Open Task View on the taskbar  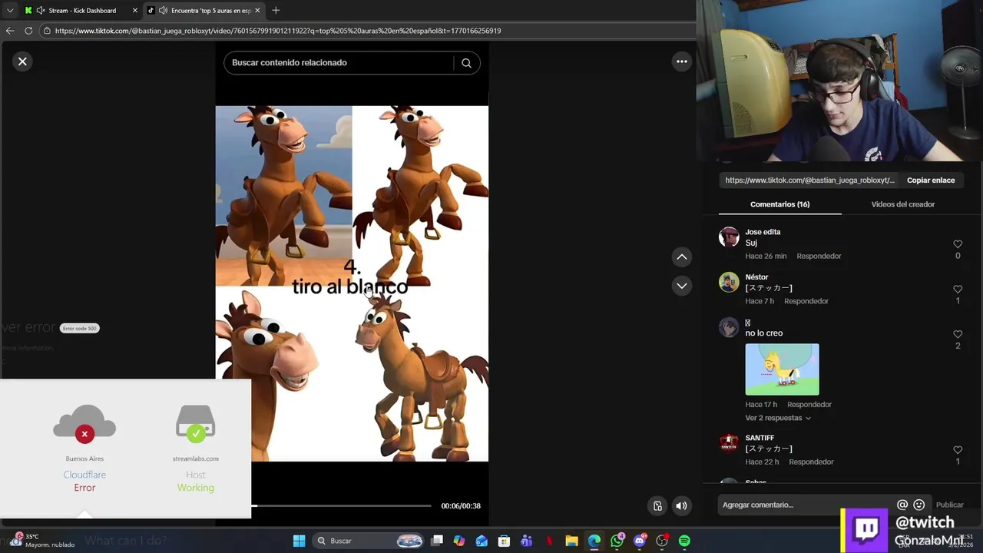click(437, 541)
